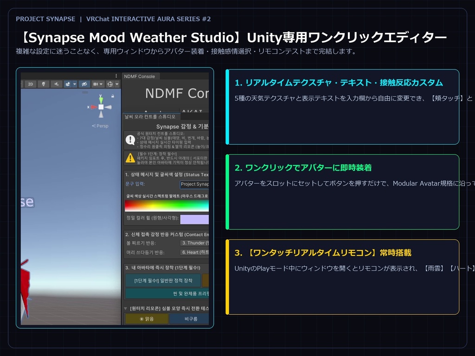475x356 pixels.
Task: Click heading 3. 내 아바타에 즉시 장착
Action: click(x=163, y=267)
